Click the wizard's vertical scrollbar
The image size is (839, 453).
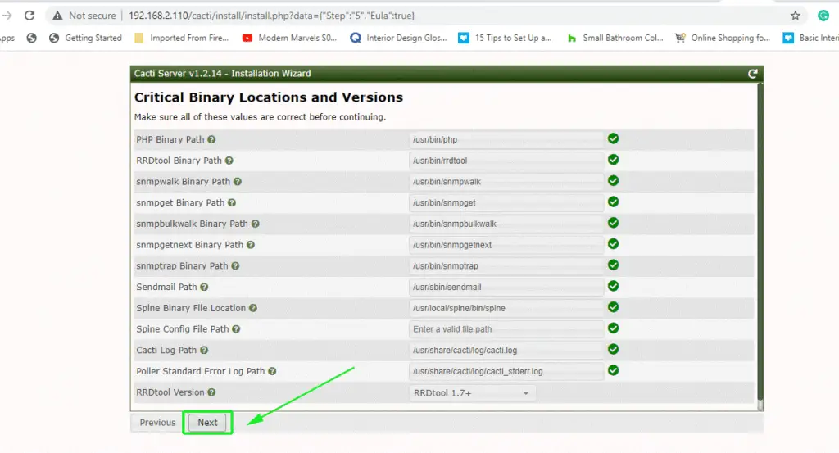[760, 246]
